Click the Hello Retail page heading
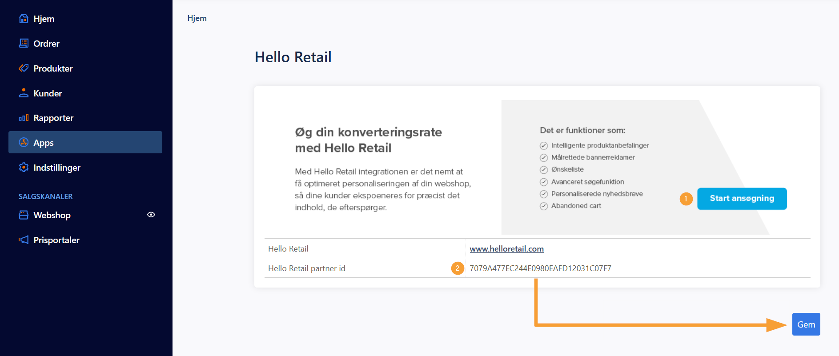The width and height of the screenshot is (839, 356). pyautogui.click(x=293, y=57)
